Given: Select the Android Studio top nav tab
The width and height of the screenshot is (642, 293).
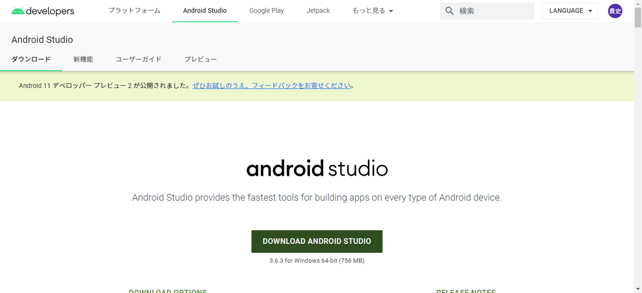Looking at the screenshot, I should pos(205,11).
